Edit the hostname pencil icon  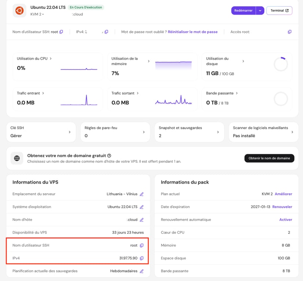[142, 220]
